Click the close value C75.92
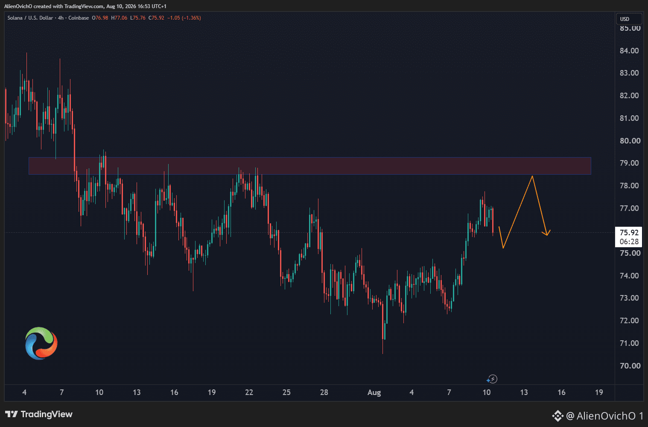Viewport: 648px width, 427px height. (x=156, y=18)
